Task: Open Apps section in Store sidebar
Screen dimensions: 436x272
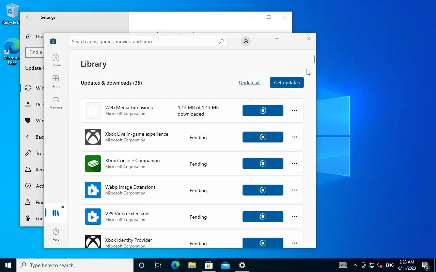Action: coord(56,81)
